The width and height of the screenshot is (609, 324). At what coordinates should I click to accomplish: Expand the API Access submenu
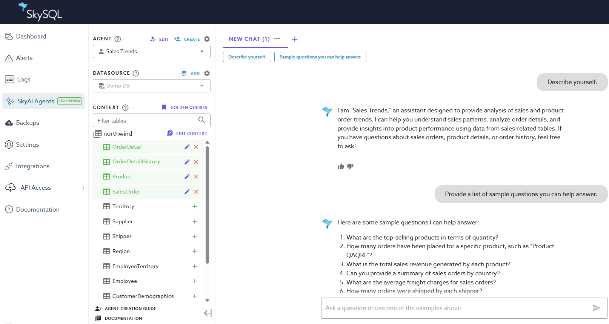click(x=83, y=188)
